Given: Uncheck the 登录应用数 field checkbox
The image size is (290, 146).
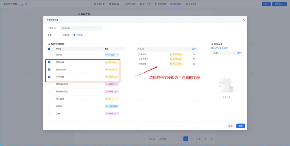Looking at the screenshot, I should coord(49,70).
